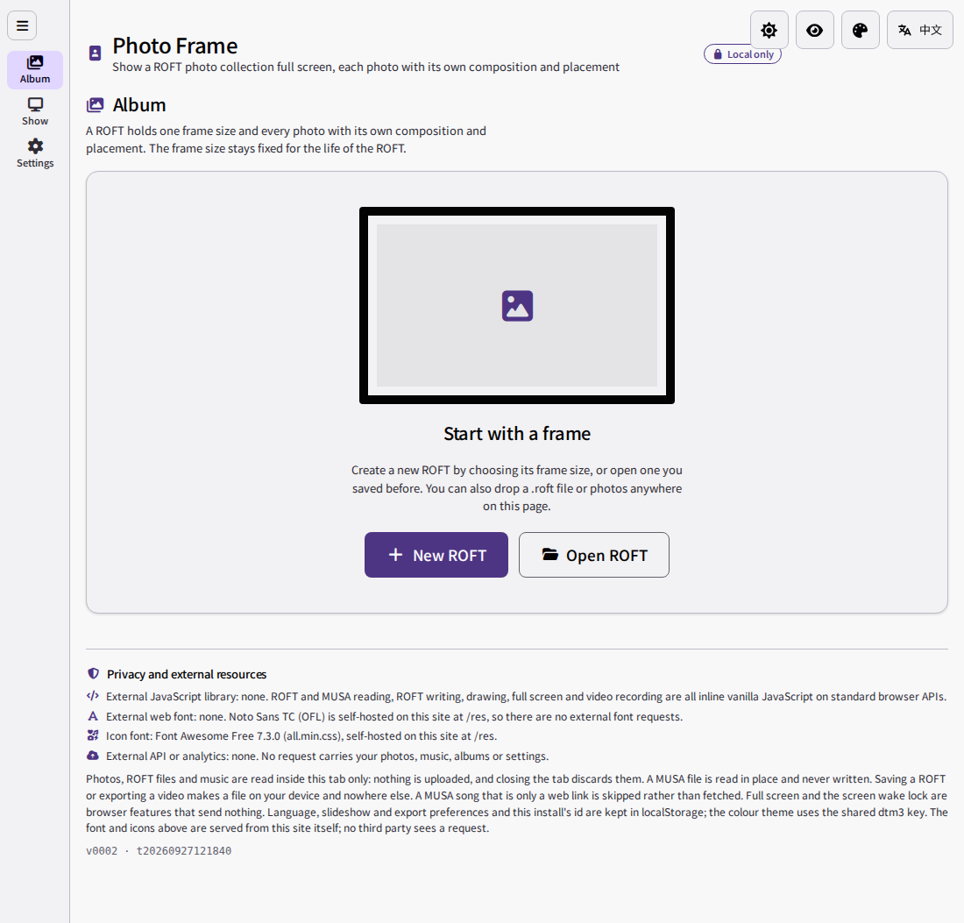Click the Open ROFT button
This screenshot has width=964, height=923.
tap(594, 555)
